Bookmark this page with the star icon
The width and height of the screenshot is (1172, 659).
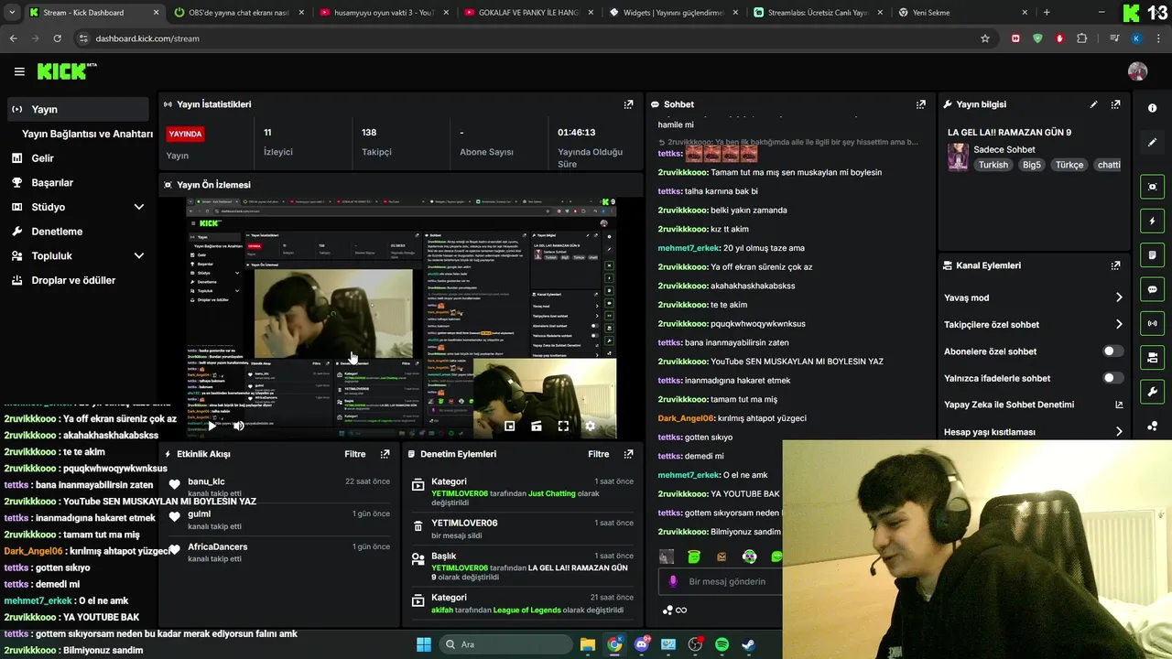[x=985, y=38]
